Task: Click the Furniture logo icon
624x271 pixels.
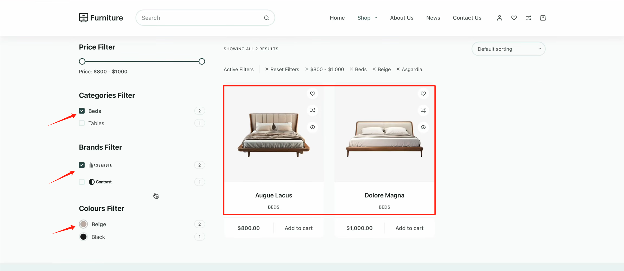Action: 83,18
